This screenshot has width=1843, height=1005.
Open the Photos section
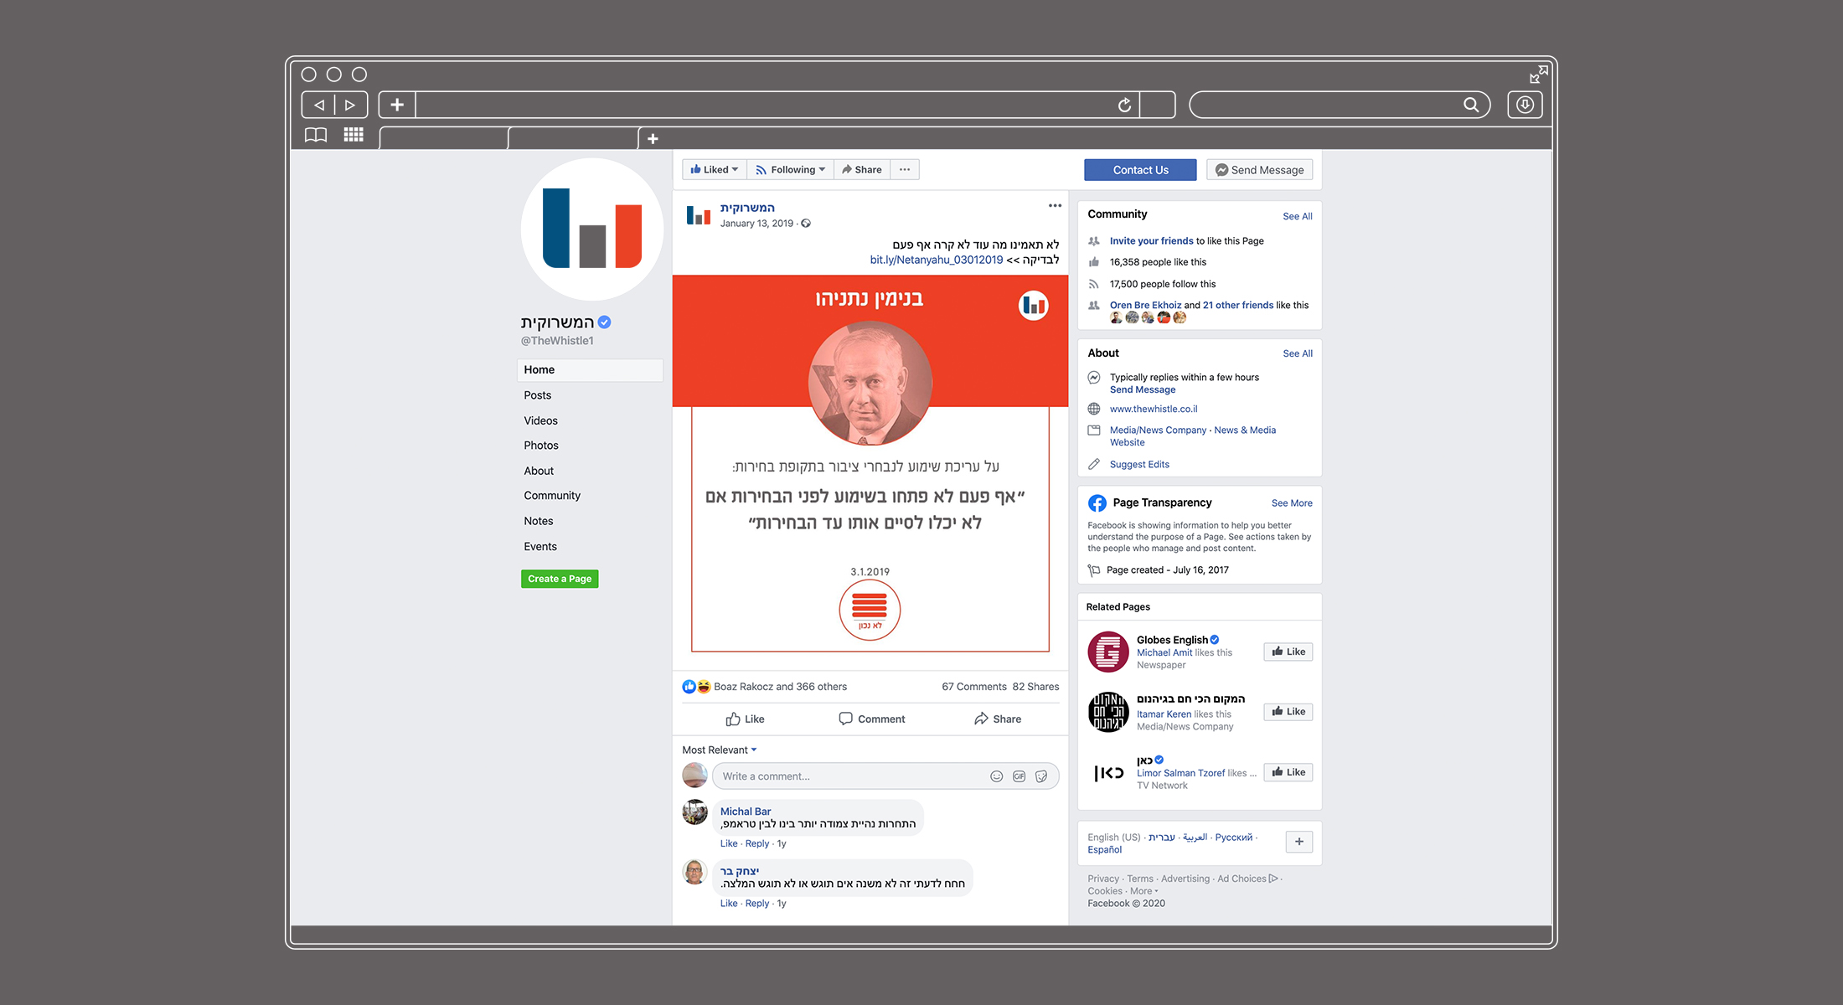(x=541, y=446)
